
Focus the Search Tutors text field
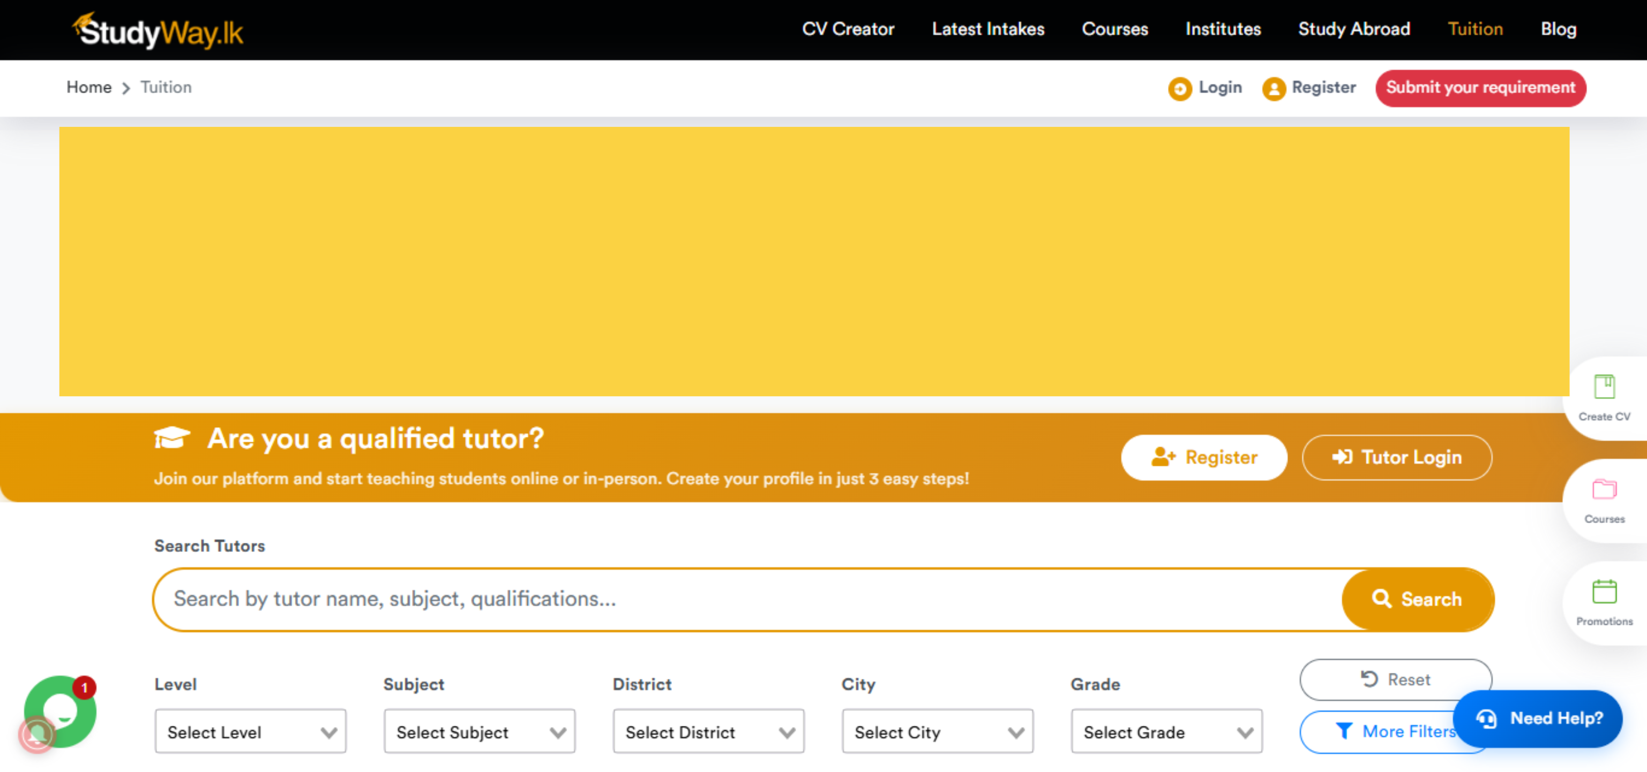748,599
